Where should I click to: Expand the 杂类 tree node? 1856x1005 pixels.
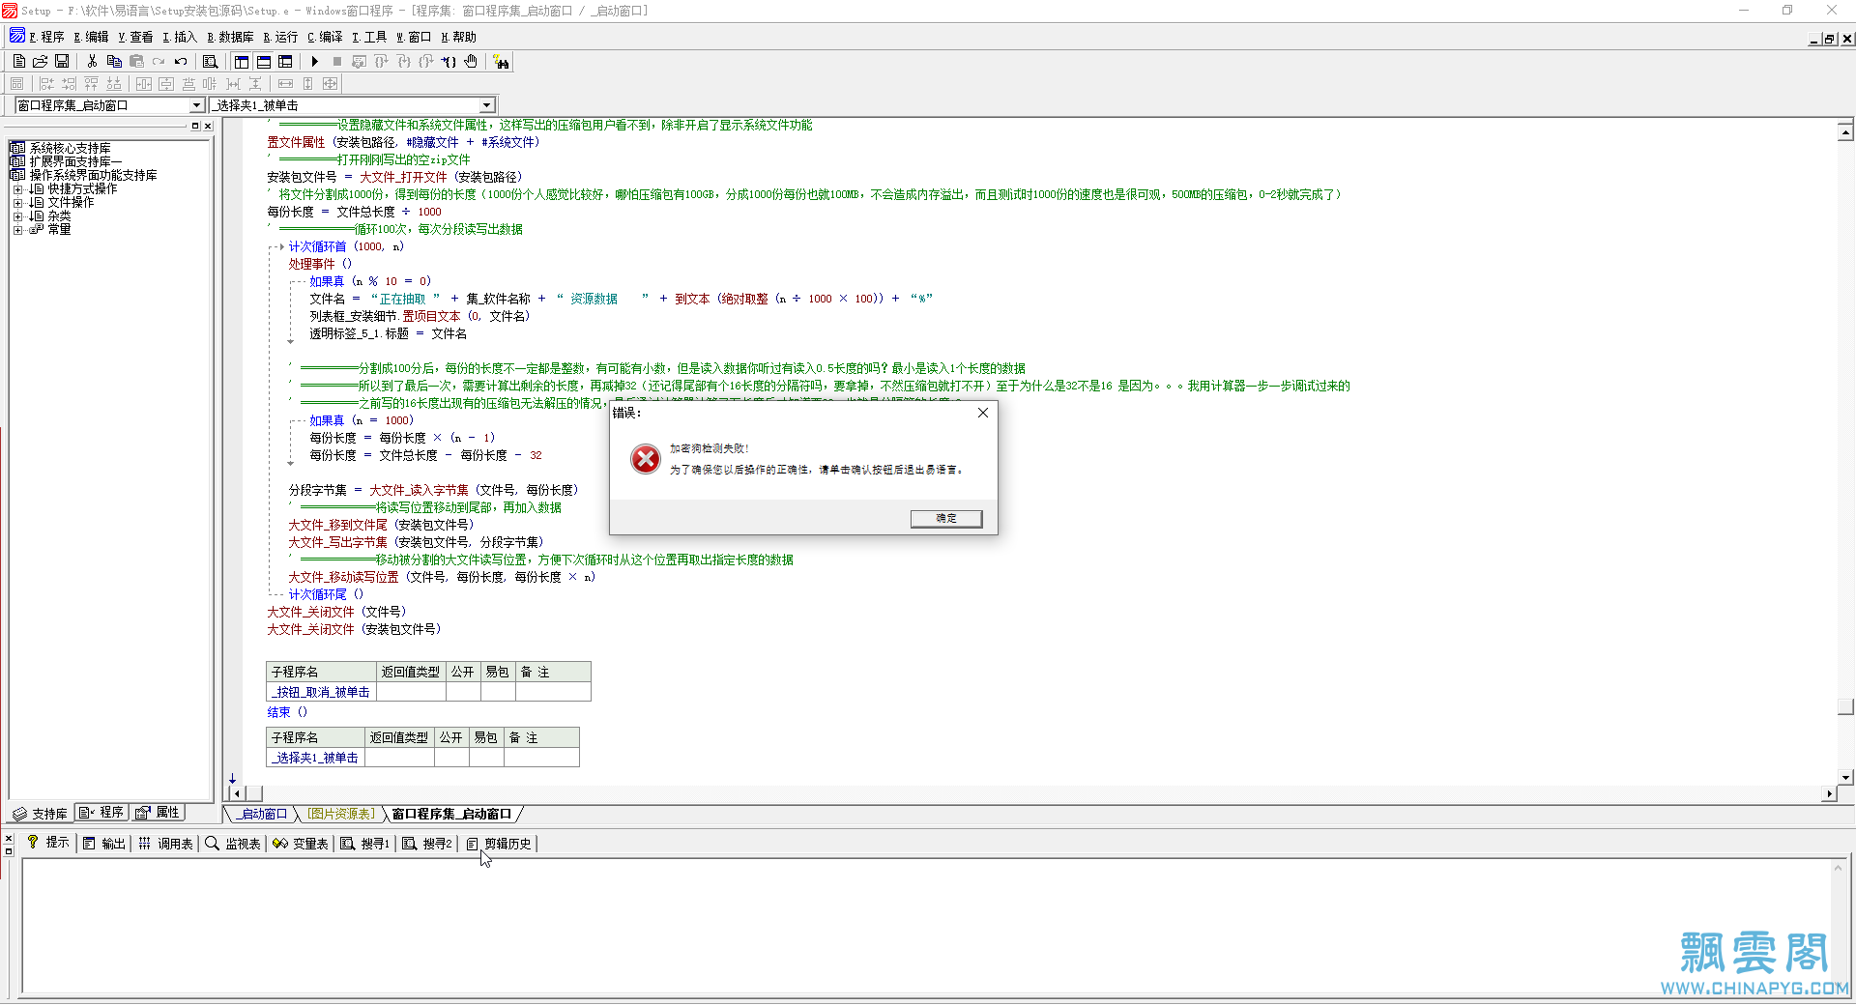pyautogui.click(x=17, y=216)
